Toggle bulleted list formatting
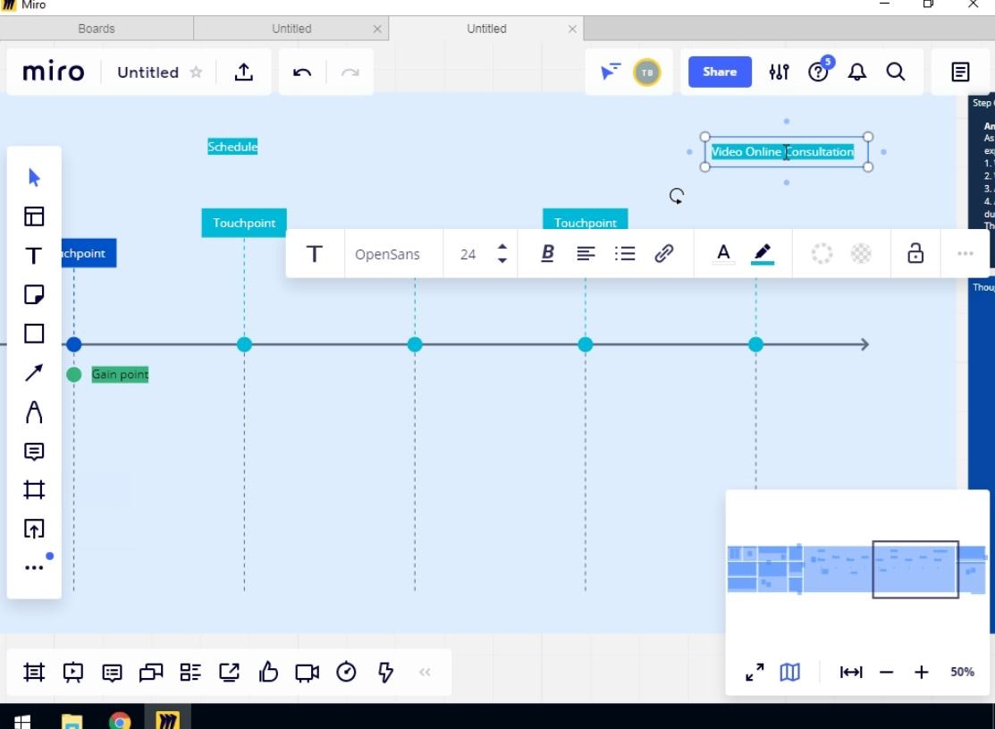 pos(624,253)
